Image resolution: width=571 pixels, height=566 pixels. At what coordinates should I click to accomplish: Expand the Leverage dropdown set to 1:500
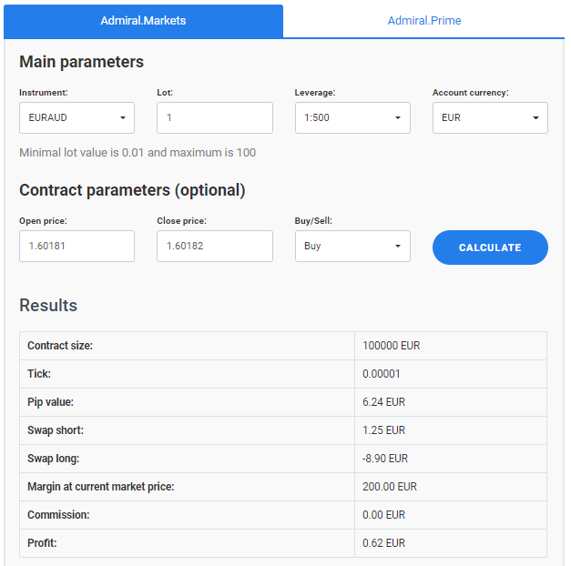point(352,117)
